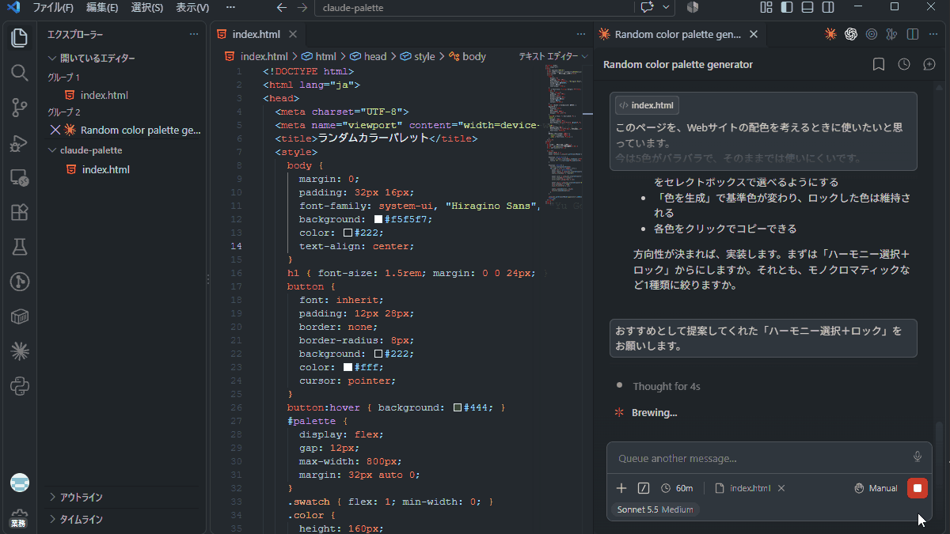Toggle the secondary side bar layout button
This screenshot has height=534, width=950.
click(827, 7)
